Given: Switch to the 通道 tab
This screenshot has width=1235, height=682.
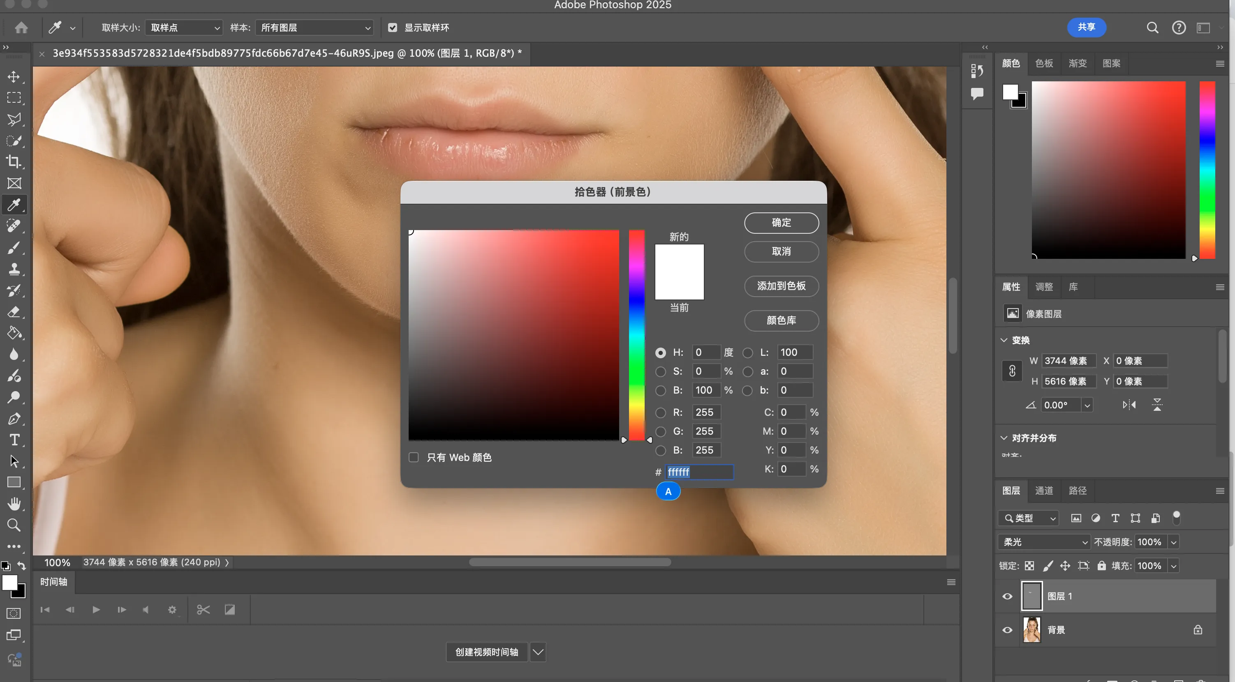Looking at the screenshot, I should tap(1044, 490).
